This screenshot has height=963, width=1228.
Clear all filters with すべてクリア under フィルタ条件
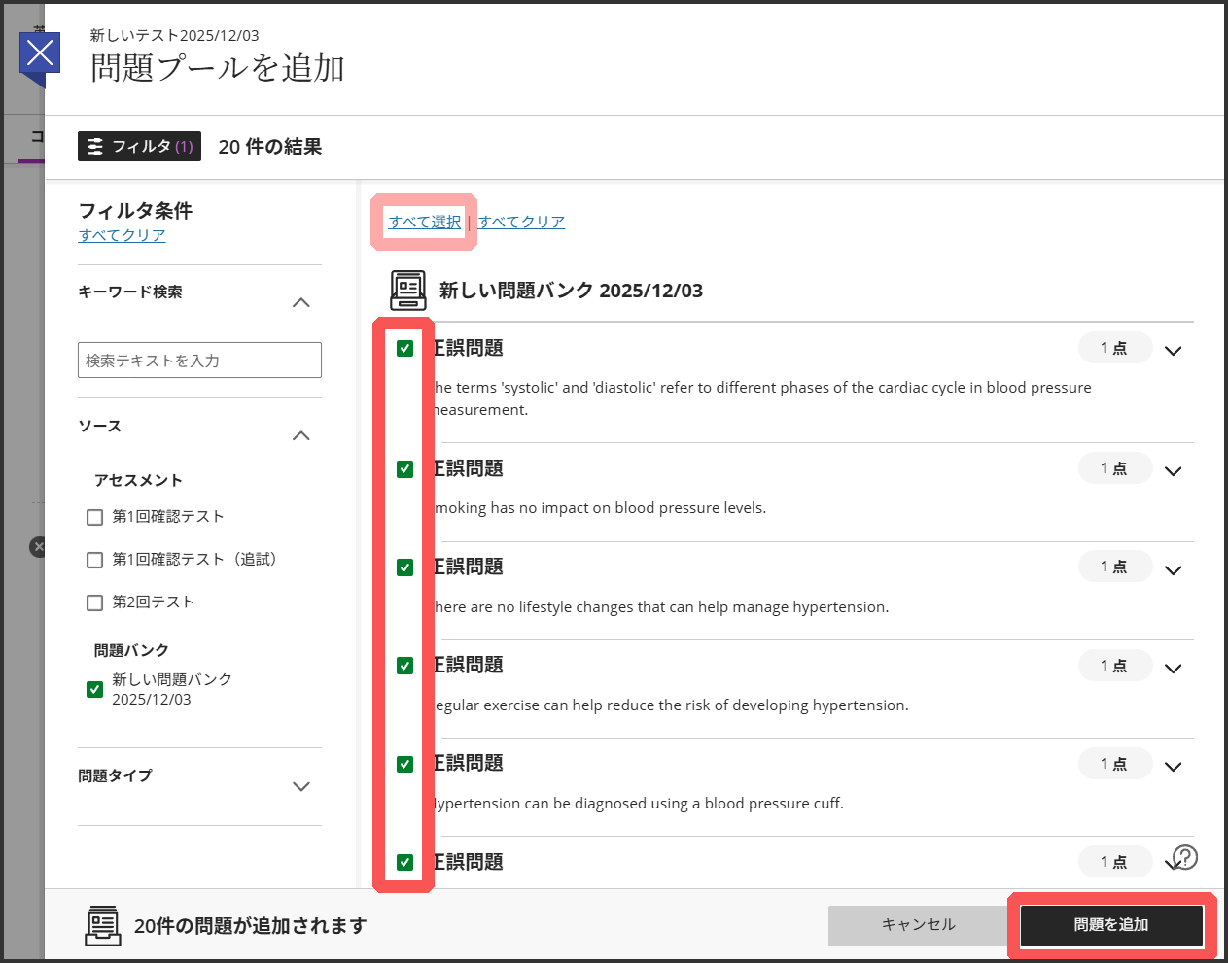[121, 234]
